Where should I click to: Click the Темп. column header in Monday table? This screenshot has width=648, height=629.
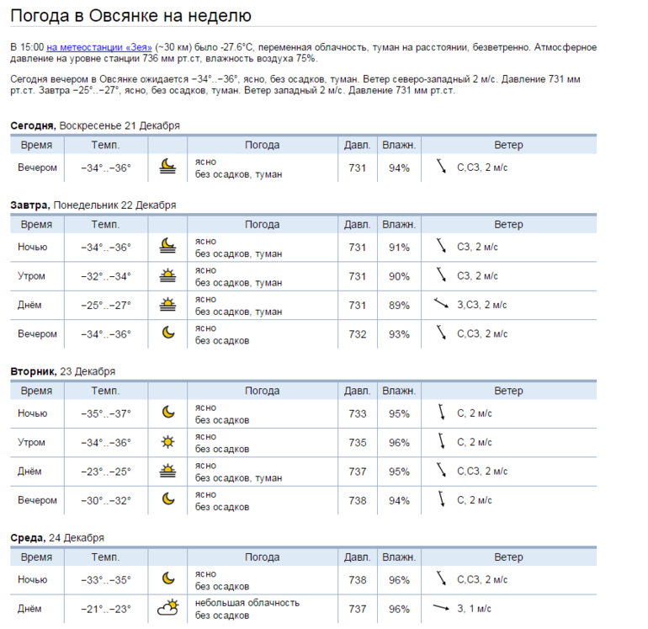pos(106,225)
